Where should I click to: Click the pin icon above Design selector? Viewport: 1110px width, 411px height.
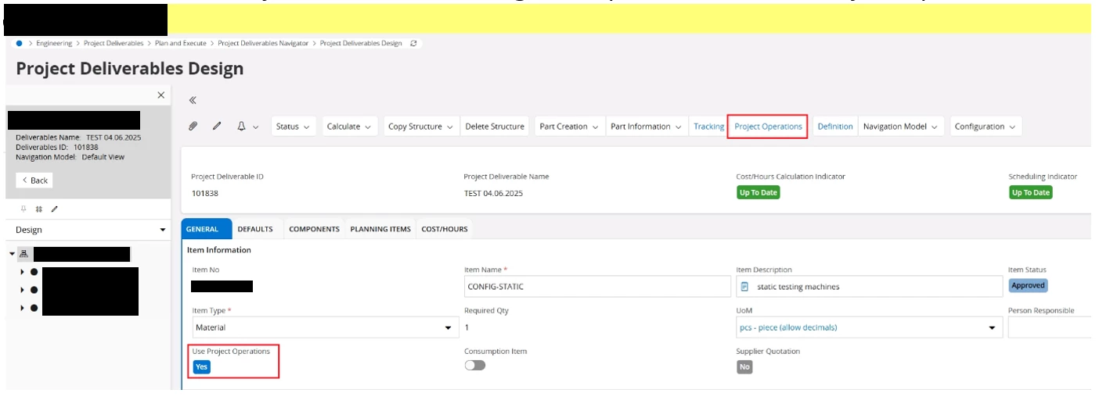pos(23,209)
